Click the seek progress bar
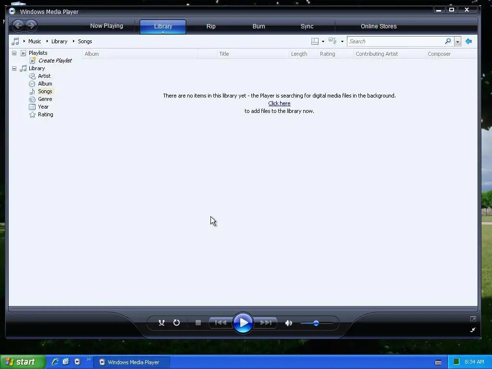 pyautogui.click(x=243, y=309)
